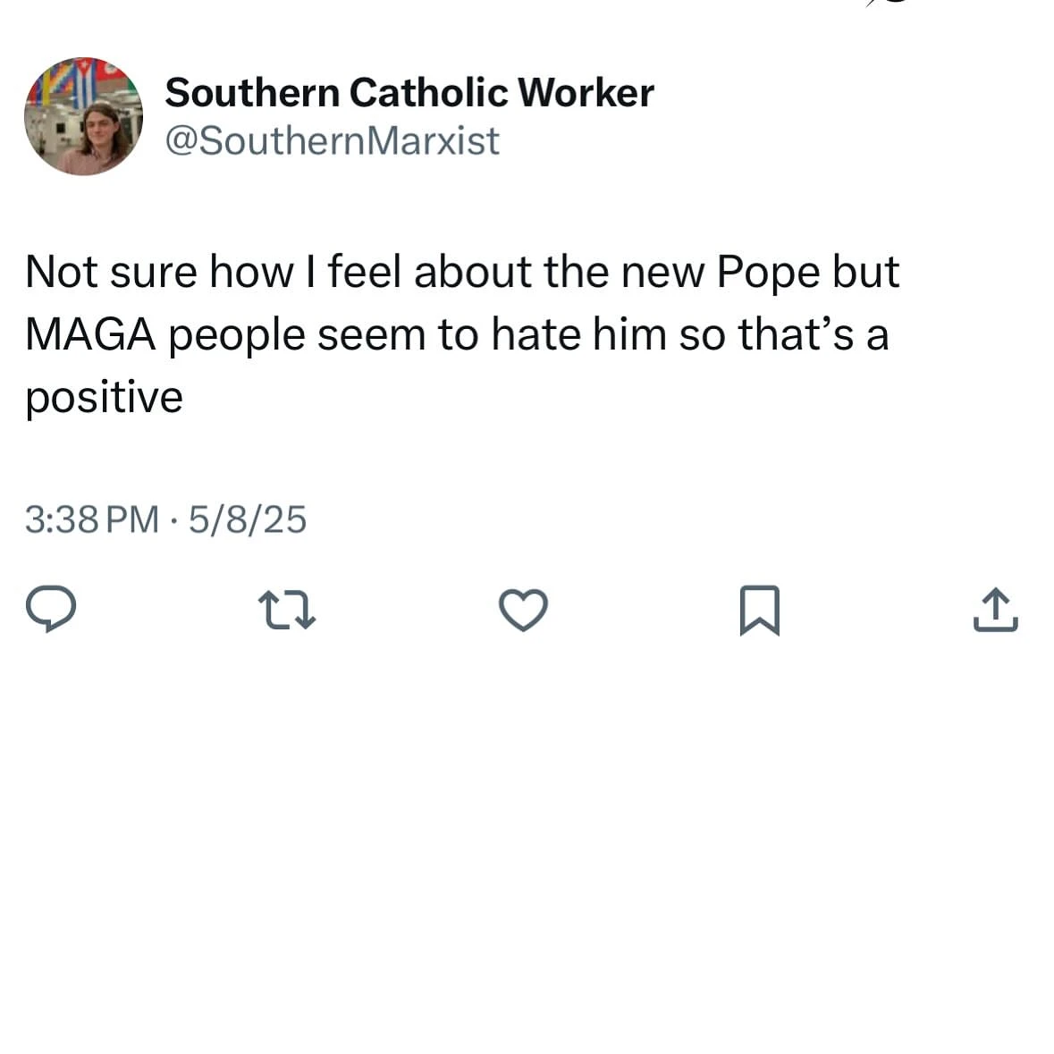Click the 3:38 PM timestamp

92,519
